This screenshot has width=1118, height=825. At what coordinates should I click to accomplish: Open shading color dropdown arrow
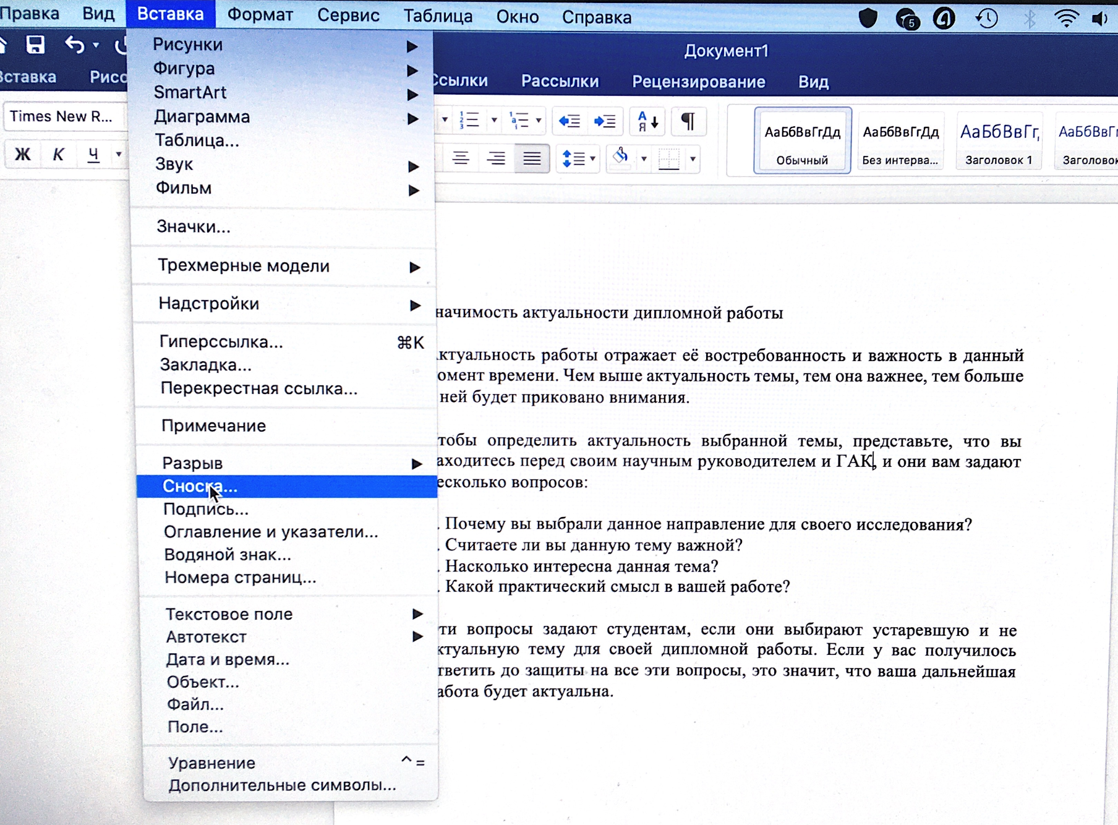644,159
